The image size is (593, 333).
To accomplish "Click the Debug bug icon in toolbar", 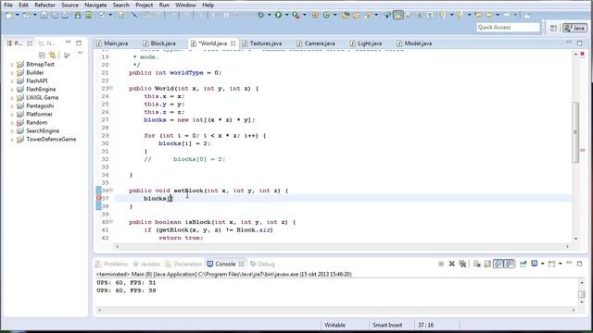I will [x=261, y=15].
